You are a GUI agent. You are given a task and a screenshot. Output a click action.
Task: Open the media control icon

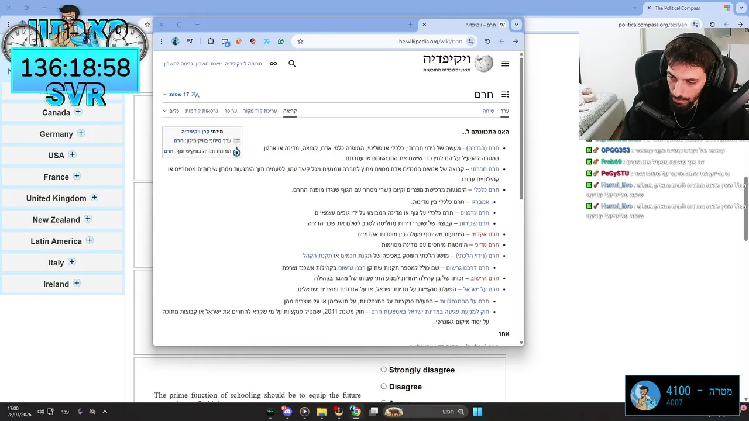tap(190, 42)
